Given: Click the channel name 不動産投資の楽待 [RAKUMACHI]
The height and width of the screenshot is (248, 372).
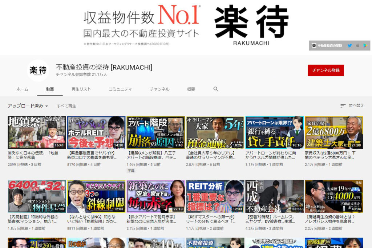Looking at the screenshot, I should (104, 67).
